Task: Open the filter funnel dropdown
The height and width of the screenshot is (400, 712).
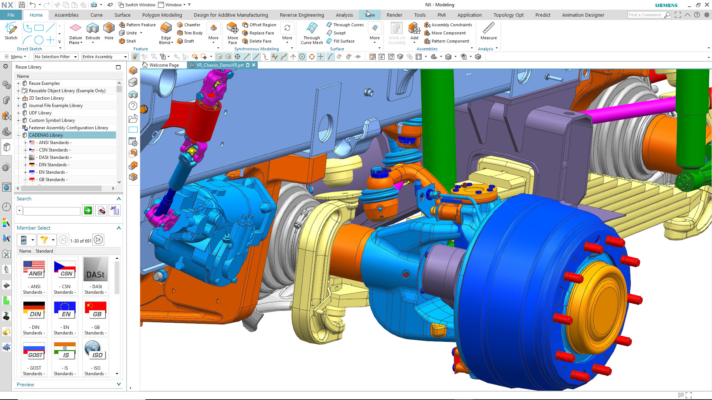Action: point(53,240)
